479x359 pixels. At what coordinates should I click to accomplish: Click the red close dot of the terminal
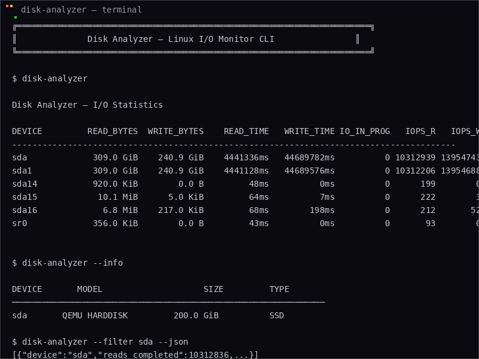click(x=7, y=6)
